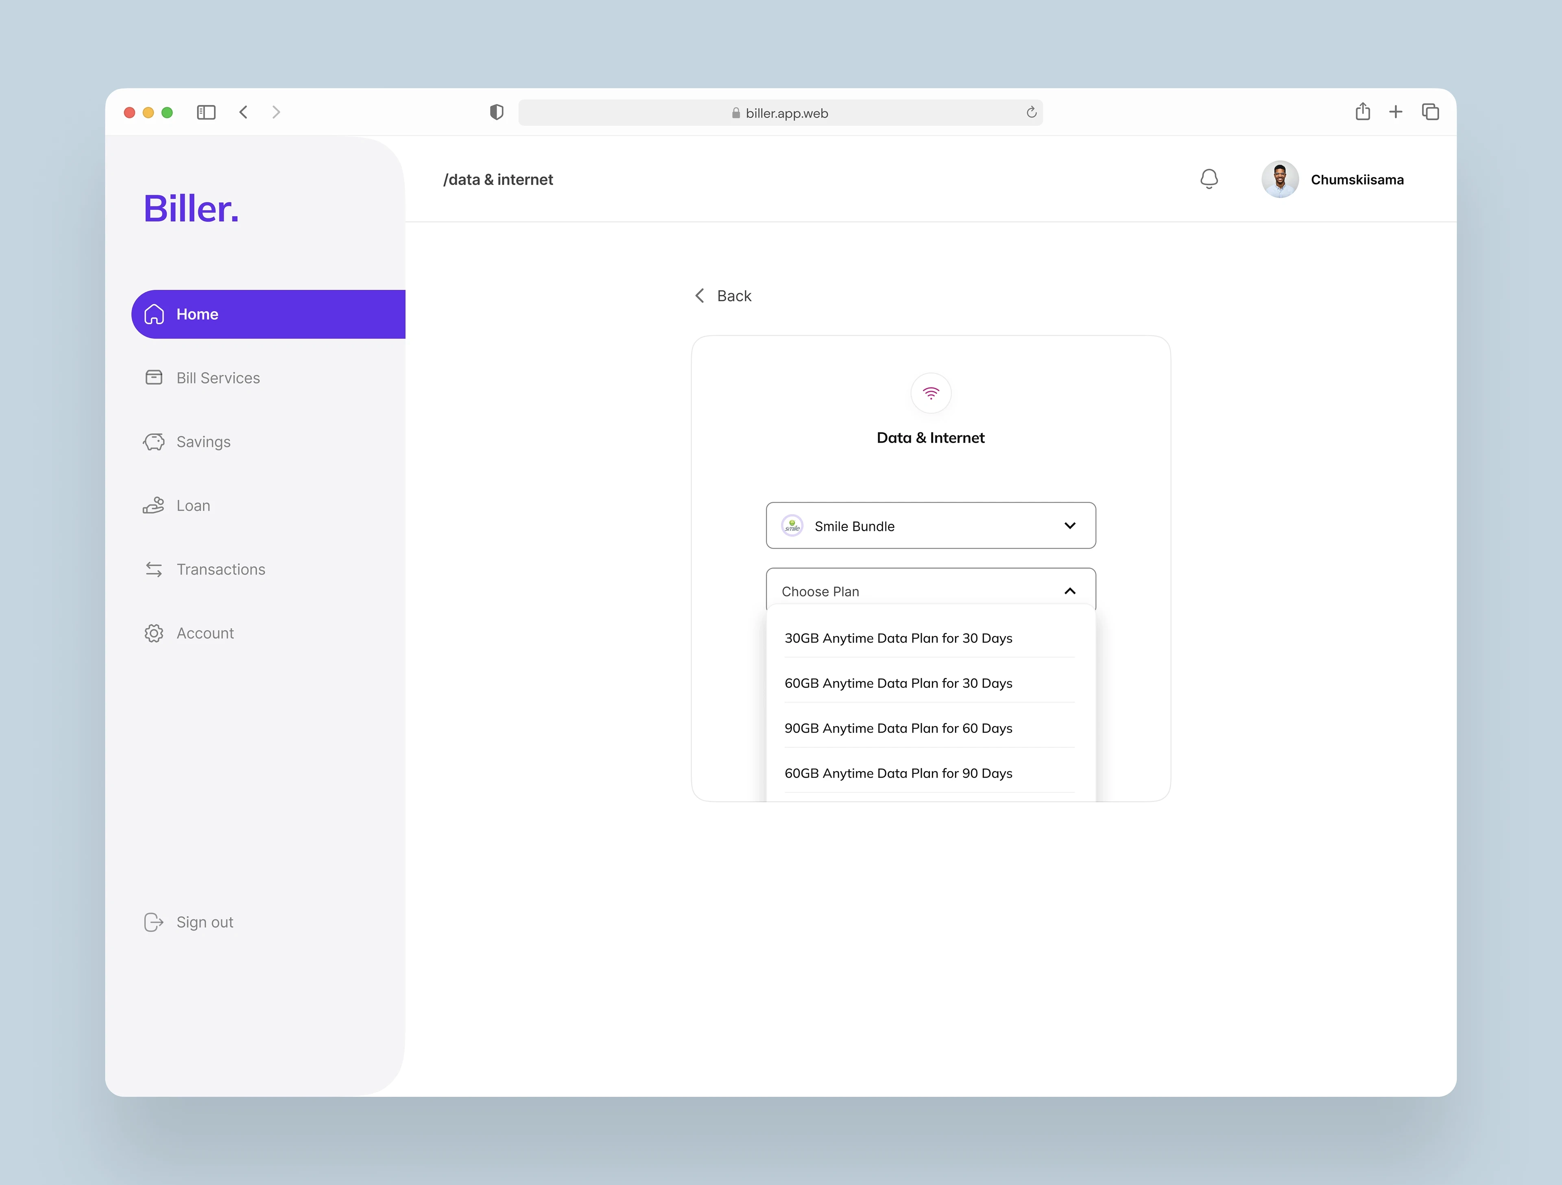Click the browser share icon
This screenshot has height=1185, width=1562.
1362,111
